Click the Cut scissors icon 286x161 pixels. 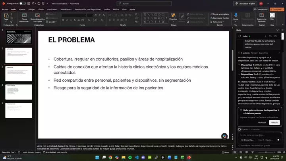[x=11, y=14]
